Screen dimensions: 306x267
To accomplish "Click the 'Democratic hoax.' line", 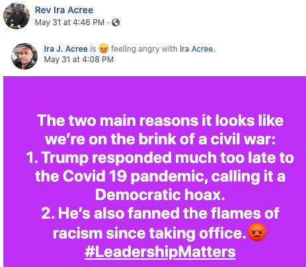I will coord(160,195).
